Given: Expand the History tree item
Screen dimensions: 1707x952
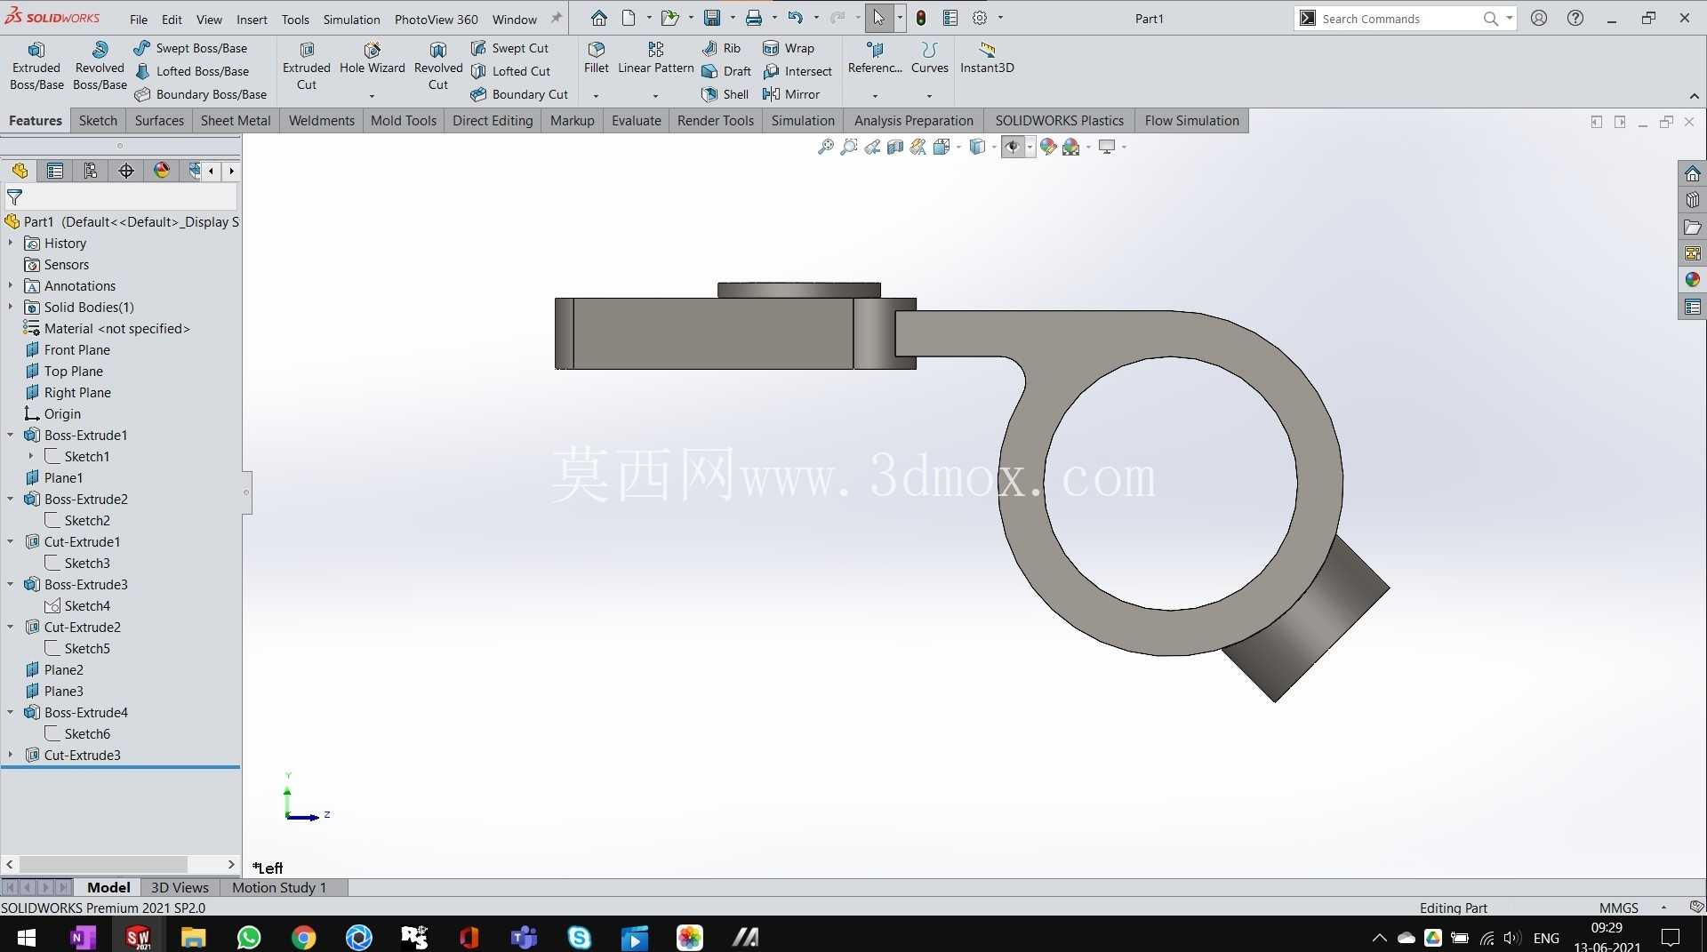Looking at the screenshot, I should coord(11,243).
